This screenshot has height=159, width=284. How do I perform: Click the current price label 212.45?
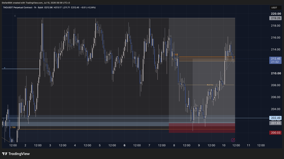click(275, 60)
